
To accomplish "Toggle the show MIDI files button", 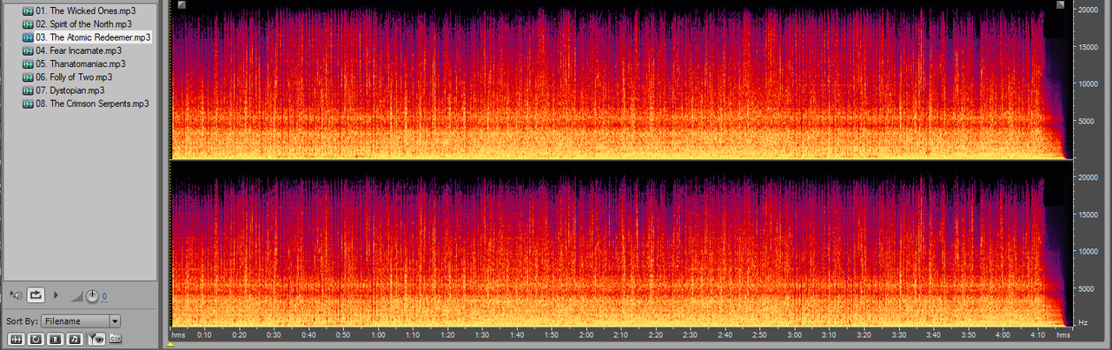I will pyautogui.click(x=75, y=339).
